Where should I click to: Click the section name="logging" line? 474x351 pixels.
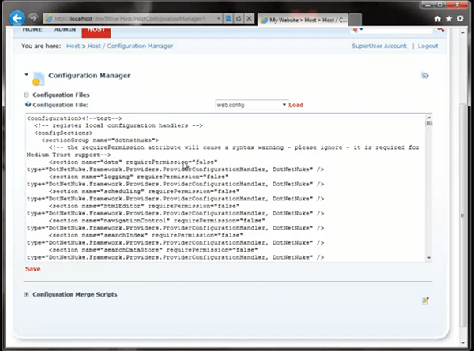[139, 177]
